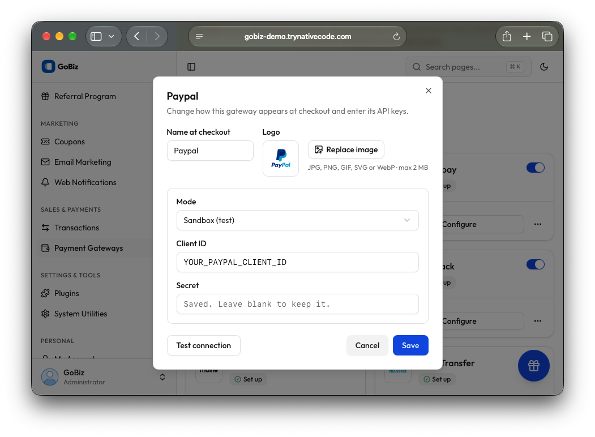This screenshot has width=595, height=437.
Task: Click the Safari share icon
Action: coord(507,36)
